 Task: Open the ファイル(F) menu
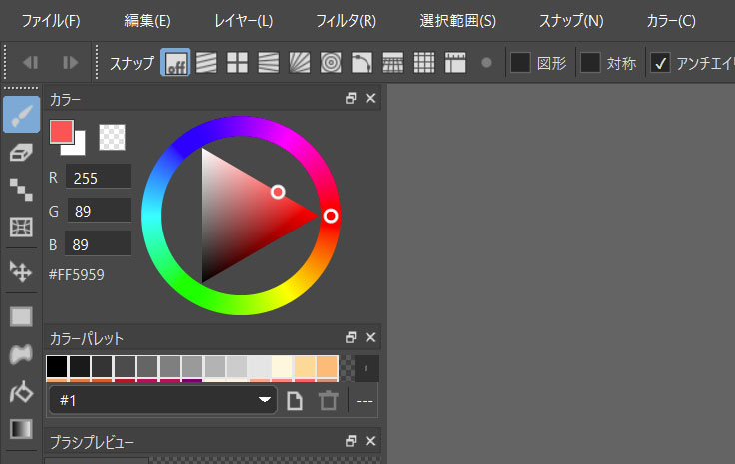point(51,21)
